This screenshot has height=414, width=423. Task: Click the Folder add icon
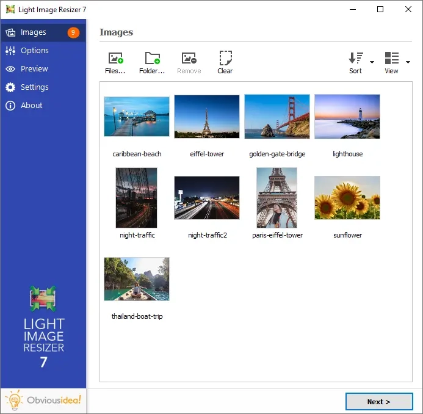152,59
